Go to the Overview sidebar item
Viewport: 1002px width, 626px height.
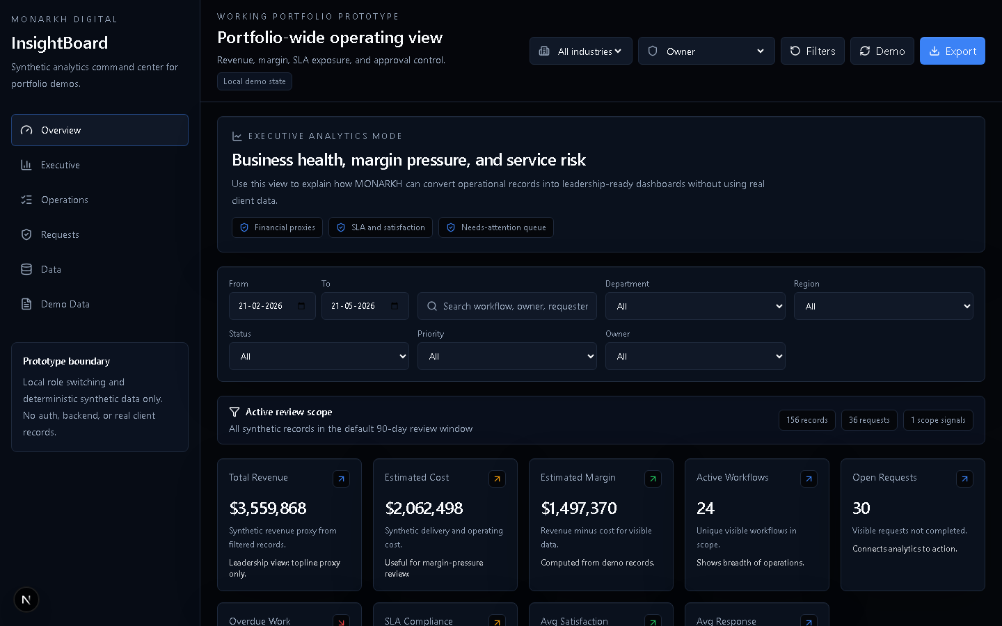coord(100,130)
